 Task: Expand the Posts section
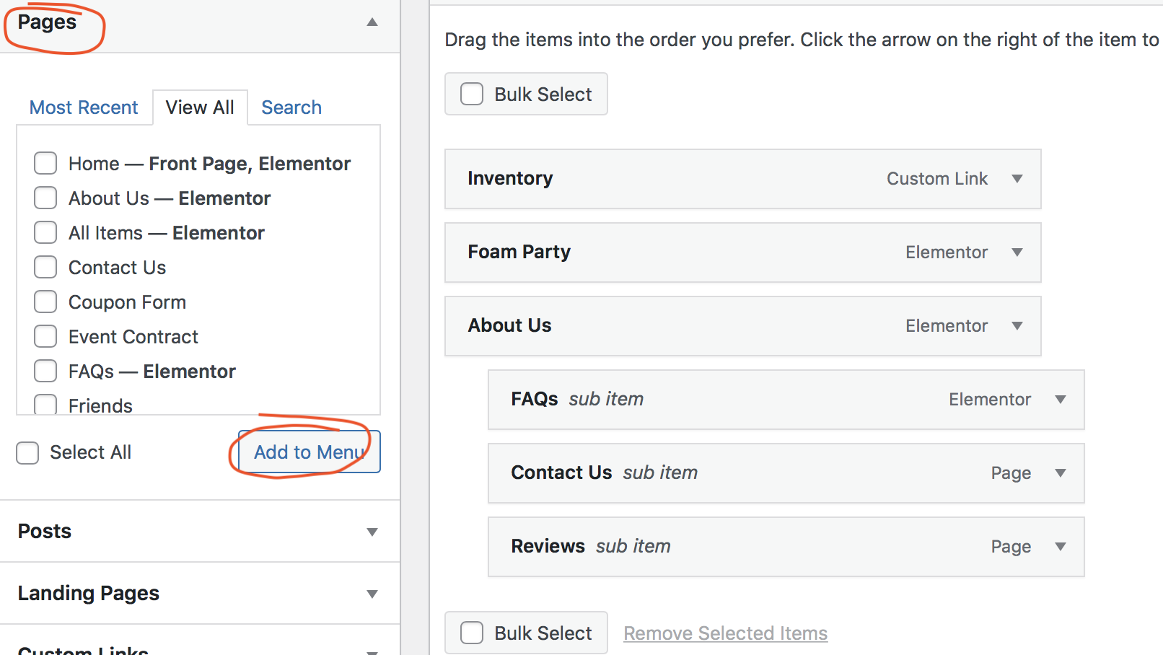372,532
